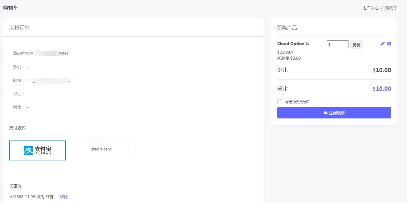Click the 支付订单 panel heading
This screenshot has width=407, height=203.
click(x=20, y=27)
